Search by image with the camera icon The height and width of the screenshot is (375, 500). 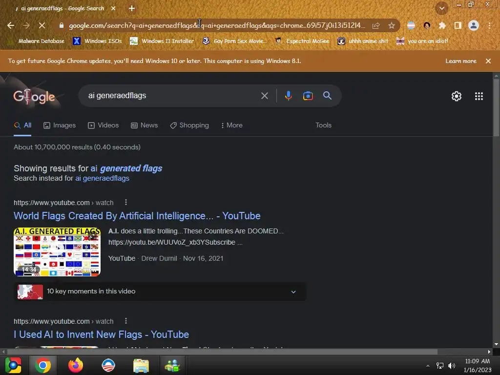tap(308, 96)
